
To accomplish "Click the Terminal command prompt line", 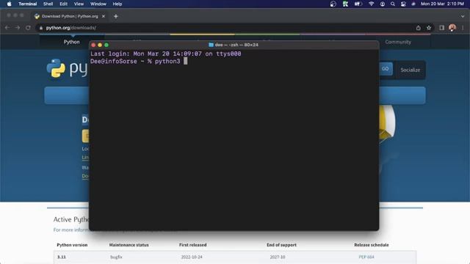I will pyautogui.click(x=139, y=62).
